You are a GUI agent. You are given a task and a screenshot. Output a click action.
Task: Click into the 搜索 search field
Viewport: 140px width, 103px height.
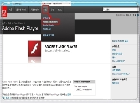pos(121,9)
